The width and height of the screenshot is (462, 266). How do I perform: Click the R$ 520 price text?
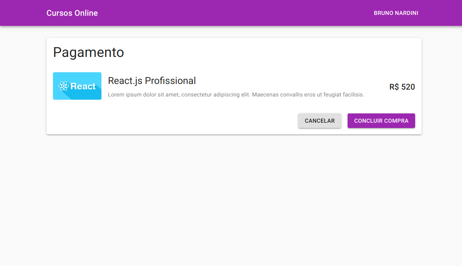pyautogui.click(x=402, y=87)
